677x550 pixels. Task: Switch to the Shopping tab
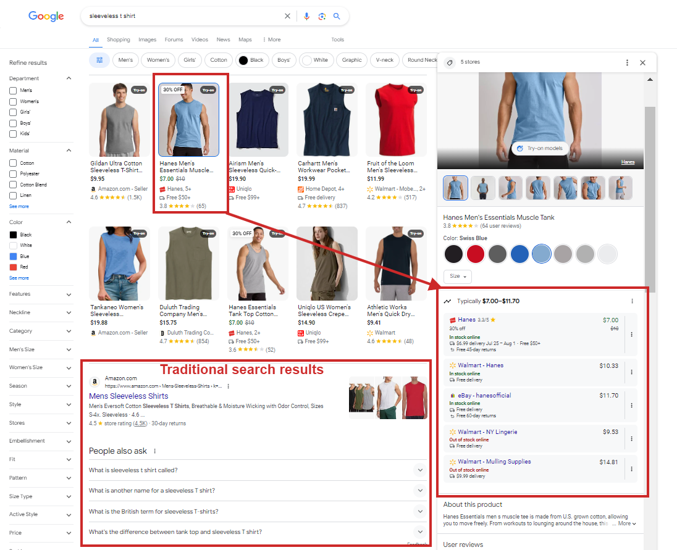tap(118, 40)
